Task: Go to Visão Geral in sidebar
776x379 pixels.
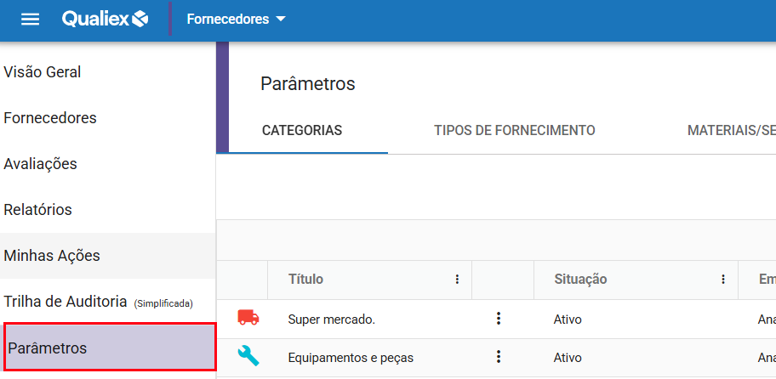Action: point(43,72)
